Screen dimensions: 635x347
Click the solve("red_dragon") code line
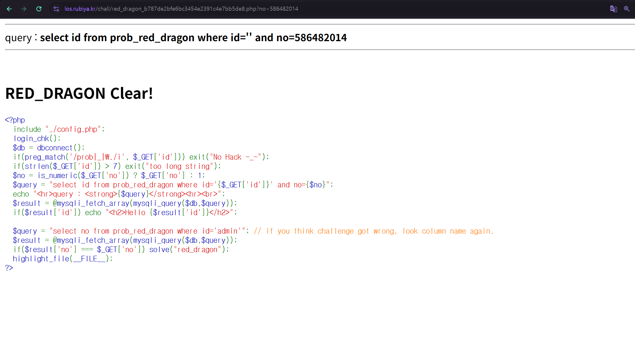click(x=121, y=249)
